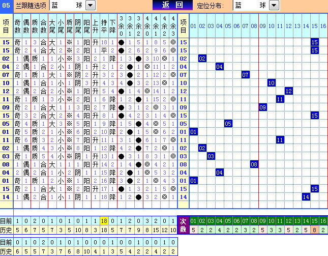Click light-blue column header 01 in 定位分布 grid
The image size is (328, 256).
[x=193, y=26]
